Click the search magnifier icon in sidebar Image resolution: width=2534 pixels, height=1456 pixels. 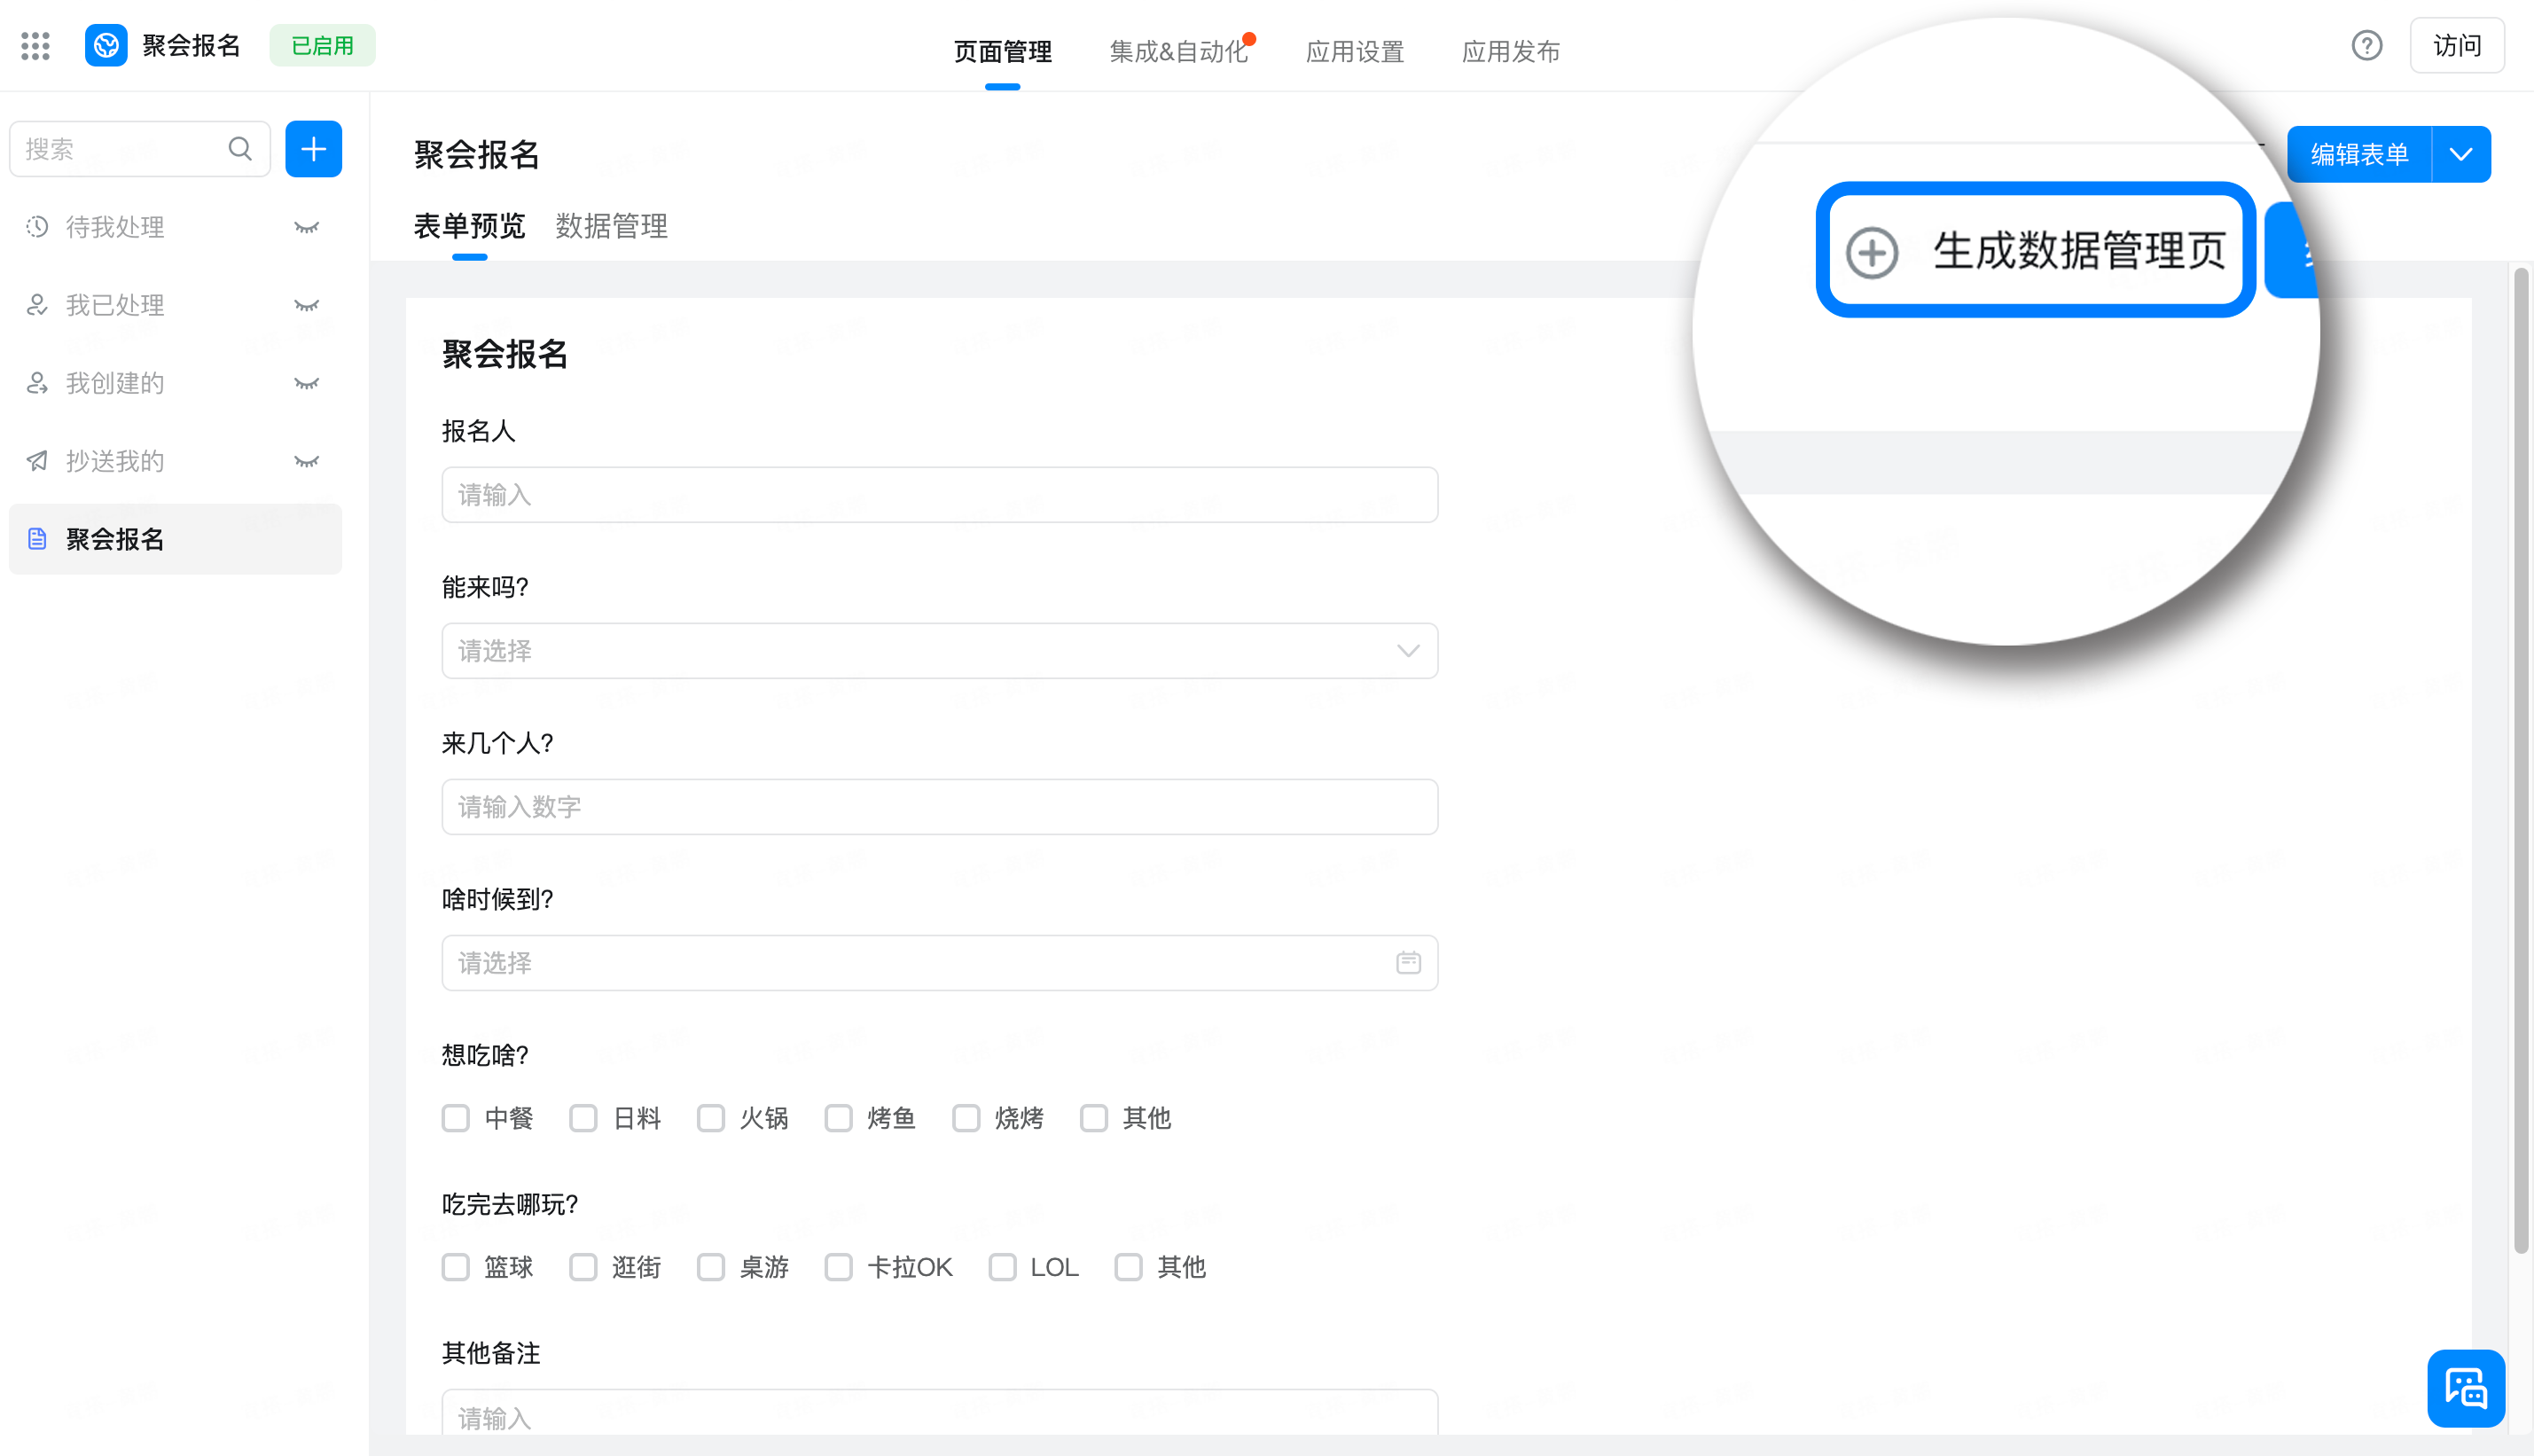(x=240, y=149)
